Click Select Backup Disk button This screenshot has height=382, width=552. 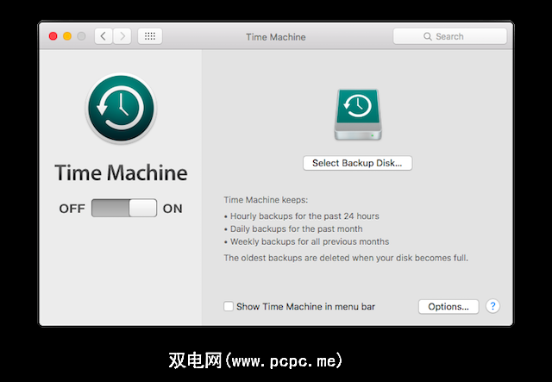[x=358, y=163]
